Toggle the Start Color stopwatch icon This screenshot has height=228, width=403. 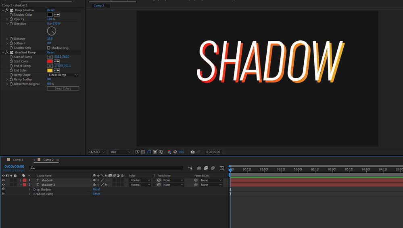point(11,61)
